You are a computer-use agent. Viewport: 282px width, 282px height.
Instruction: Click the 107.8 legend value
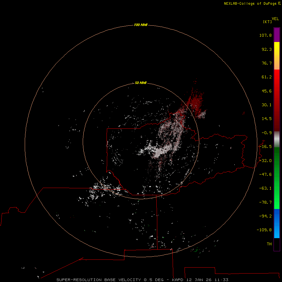265,35
